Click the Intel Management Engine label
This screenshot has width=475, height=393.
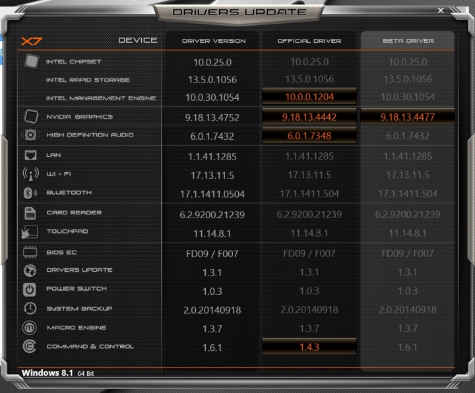click(x=101, y=98)
